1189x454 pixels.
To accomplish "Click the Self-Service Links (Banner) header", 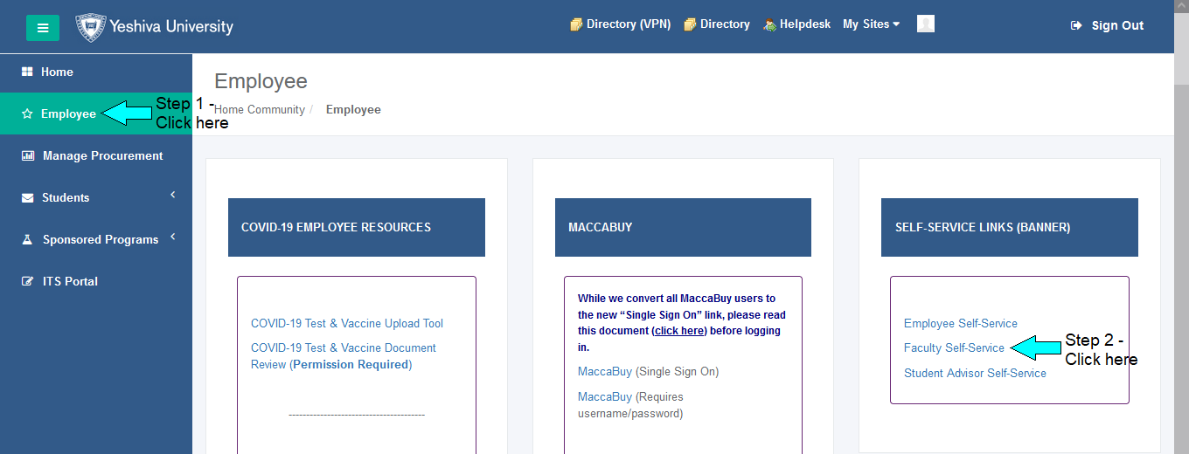I will point(1010,227).
